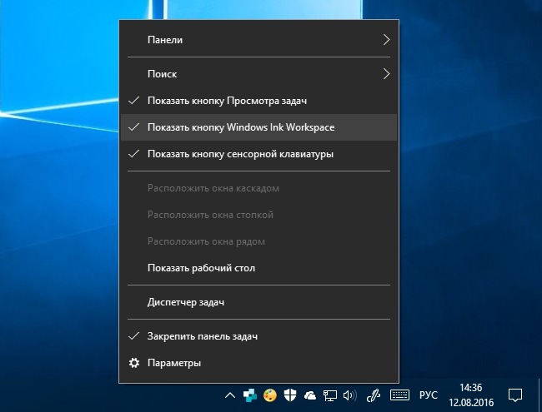
Task: Show hidden tray icons chevron
Action: tap(230, 395)
